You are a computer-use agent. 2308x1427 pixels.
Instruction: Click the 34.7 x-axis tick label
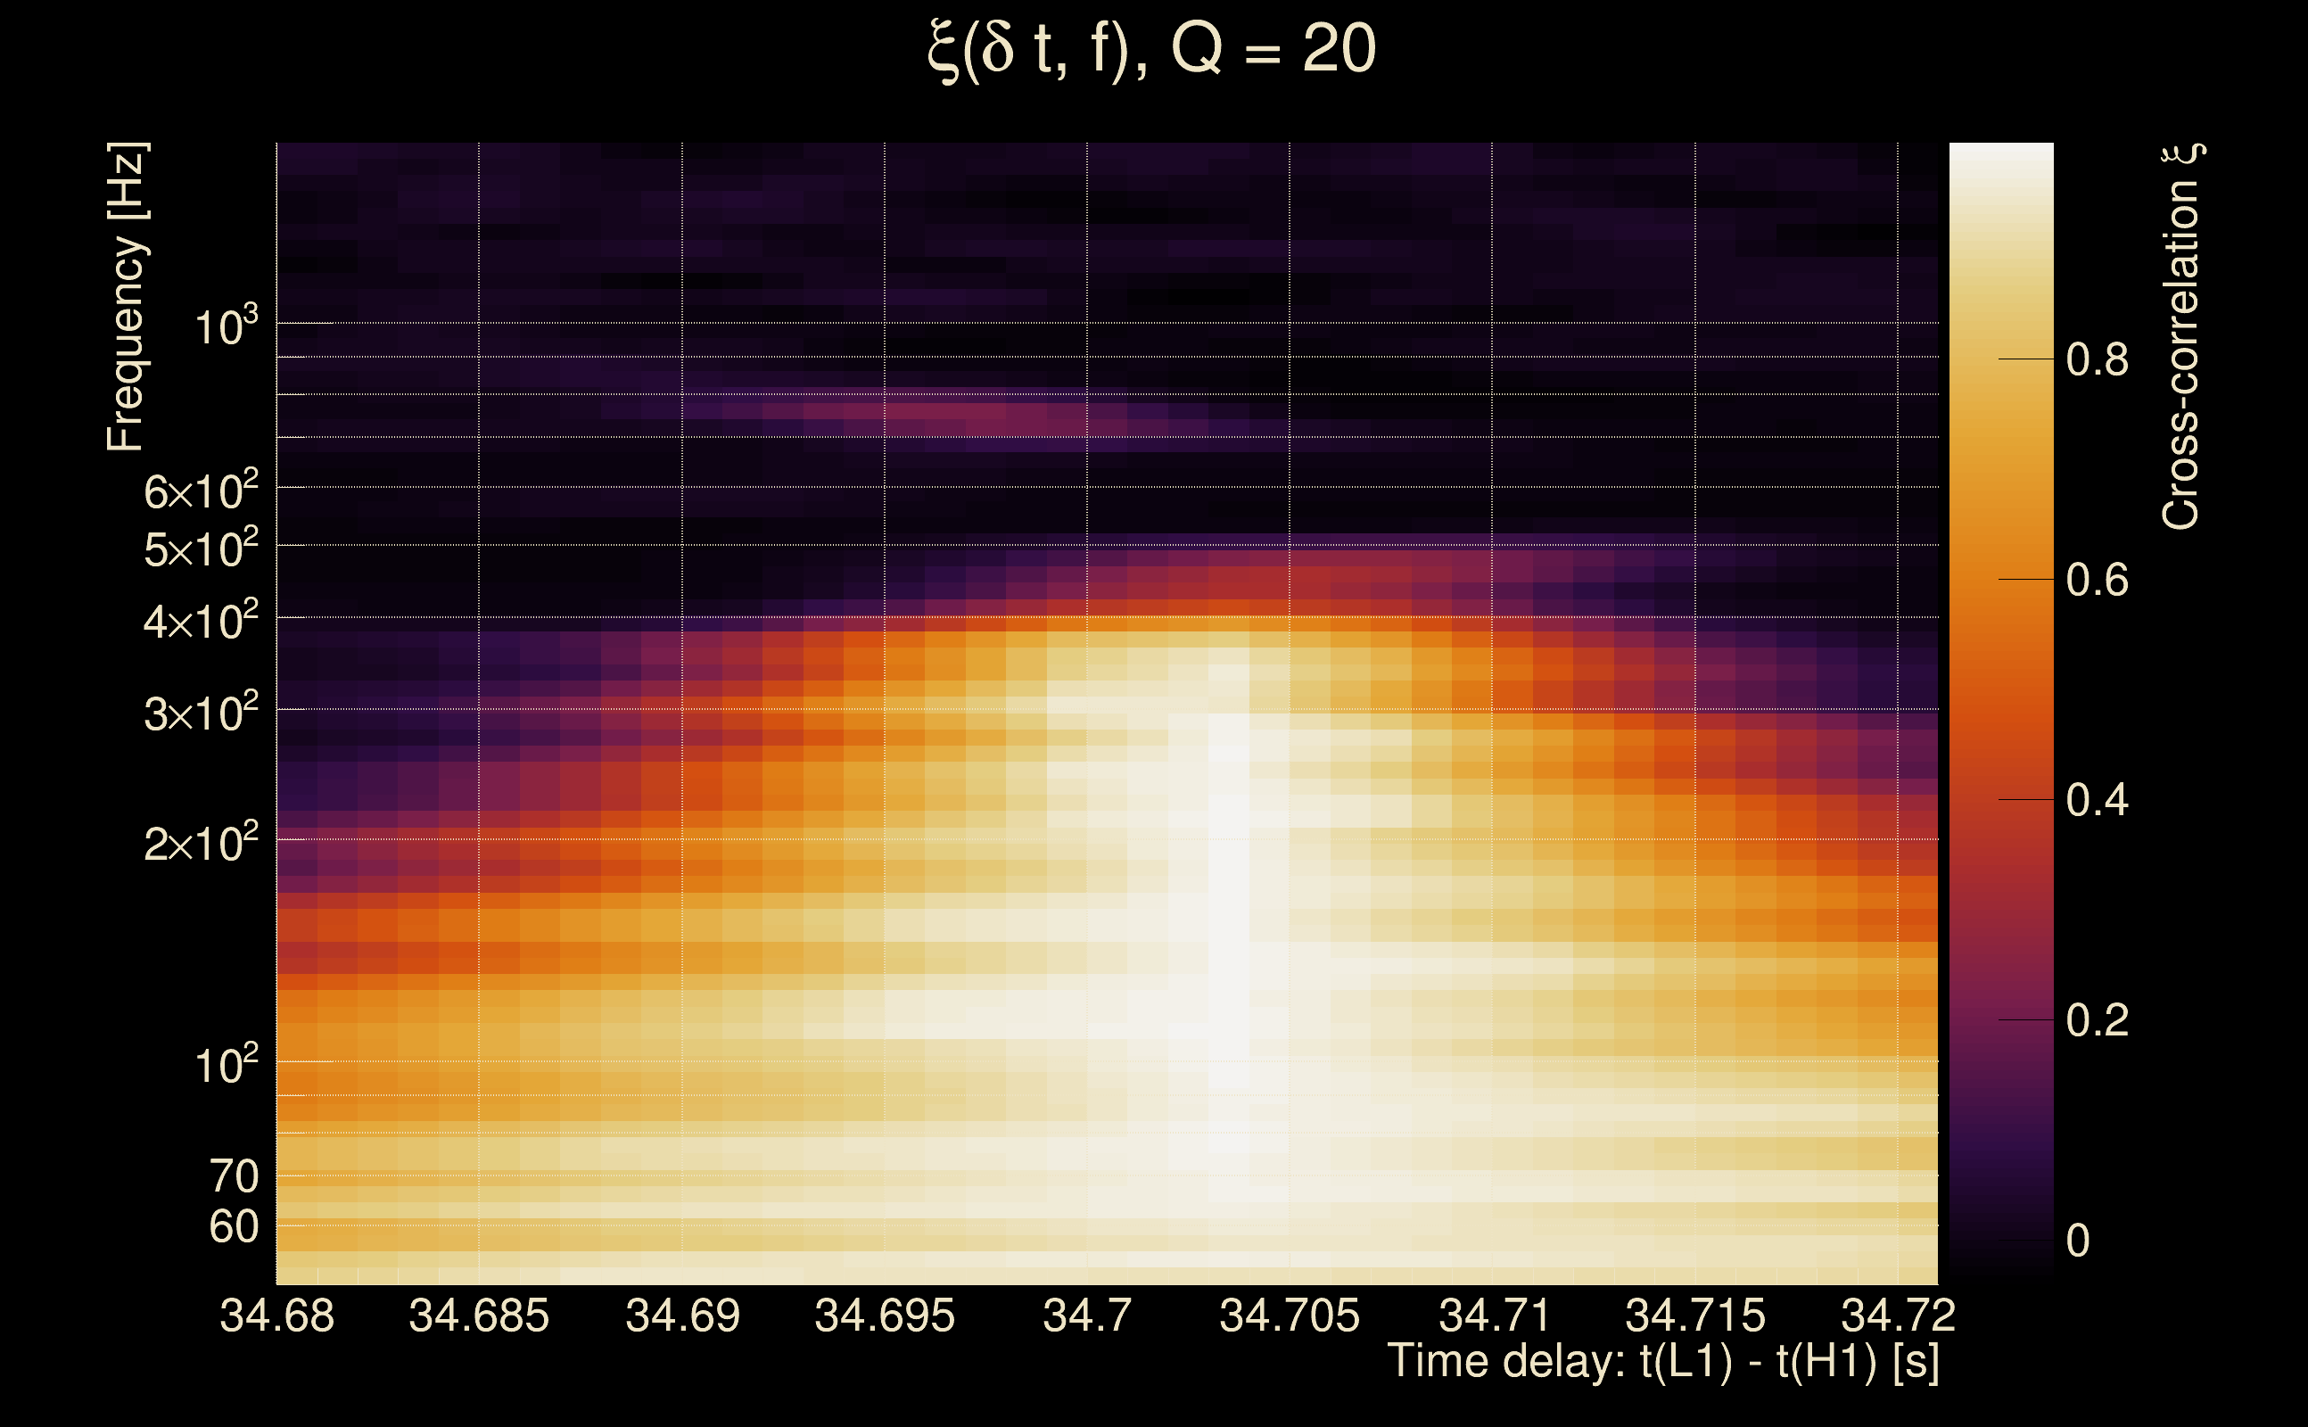1087,1316
